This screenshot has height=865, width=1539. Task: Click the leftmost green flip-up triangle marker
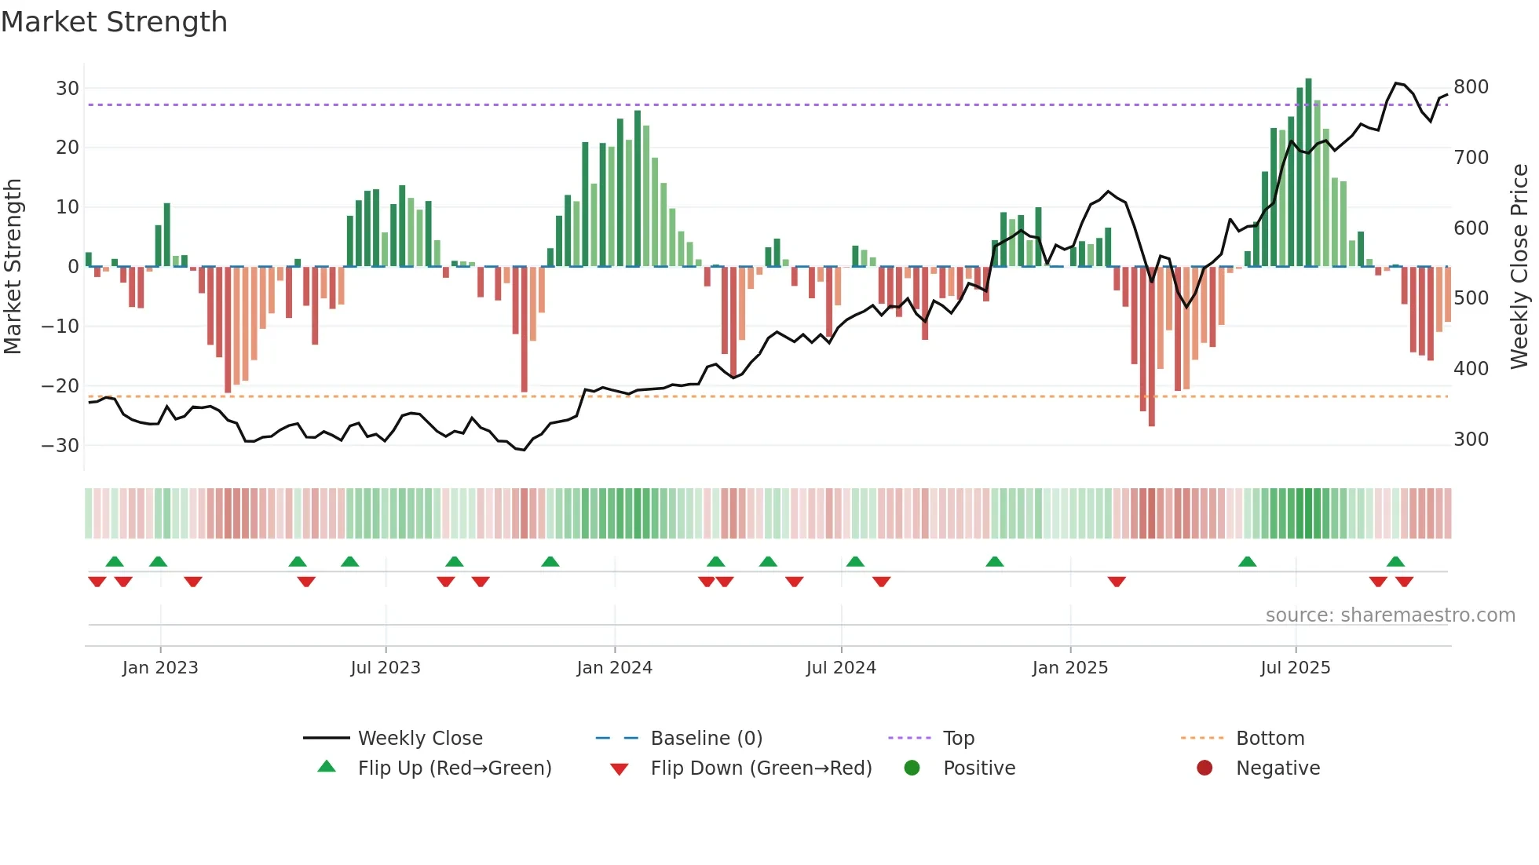(x=115, y=561)
